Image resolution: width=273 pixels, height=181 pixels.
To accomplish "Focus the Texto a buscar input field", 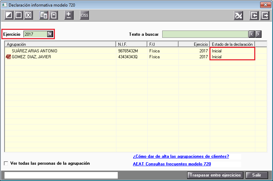I will click(205, 34).
